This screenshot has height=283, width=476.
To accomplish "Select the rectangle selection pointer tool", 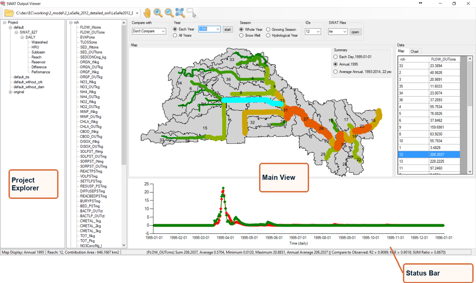I will click(192, 13).
